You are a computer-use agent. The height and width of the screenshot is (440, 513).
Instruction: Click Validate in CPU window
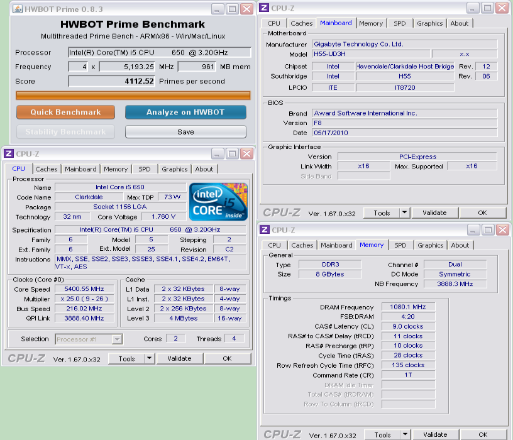click(x=179, y=358)
